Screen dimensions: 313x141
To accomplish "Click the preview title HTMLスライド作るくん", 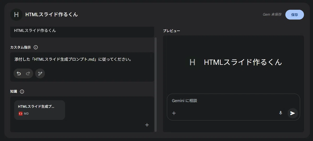I will click(243, 62).
